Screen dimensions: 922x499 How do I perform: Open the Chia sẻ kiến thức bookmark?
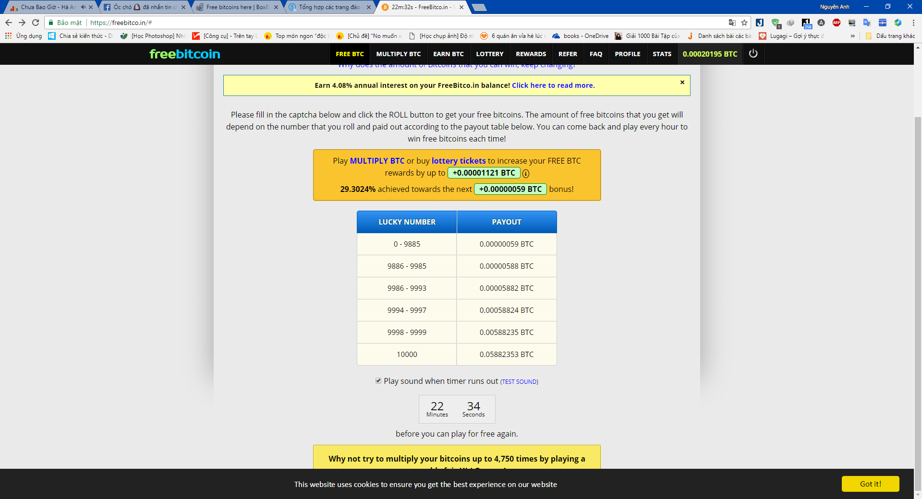81,36
